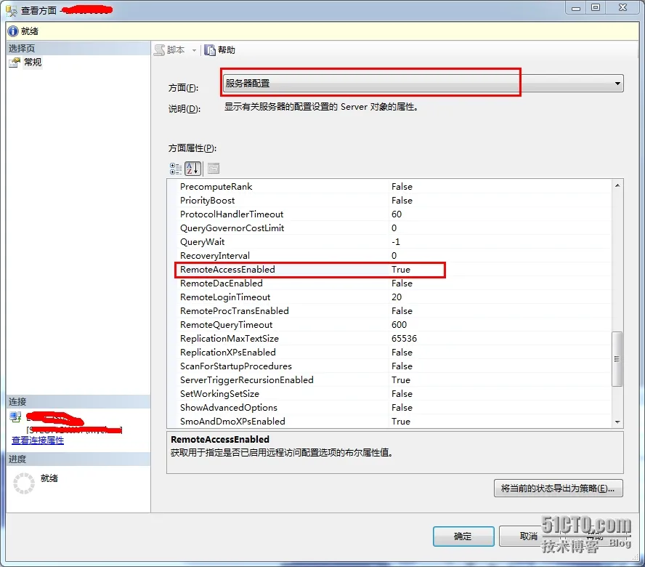Click the categorized view icon
Viewport: 645px width, 567px height.
[x=176, y=169]
